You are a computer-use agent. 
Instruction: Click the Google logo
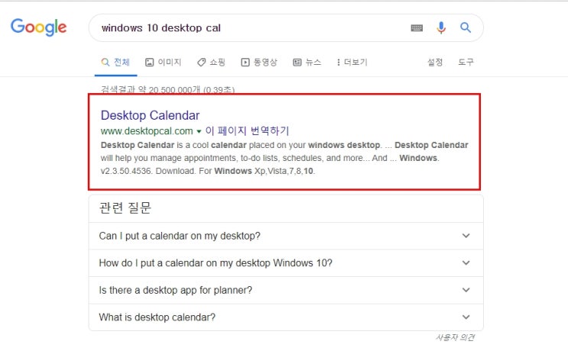(38, 27)
